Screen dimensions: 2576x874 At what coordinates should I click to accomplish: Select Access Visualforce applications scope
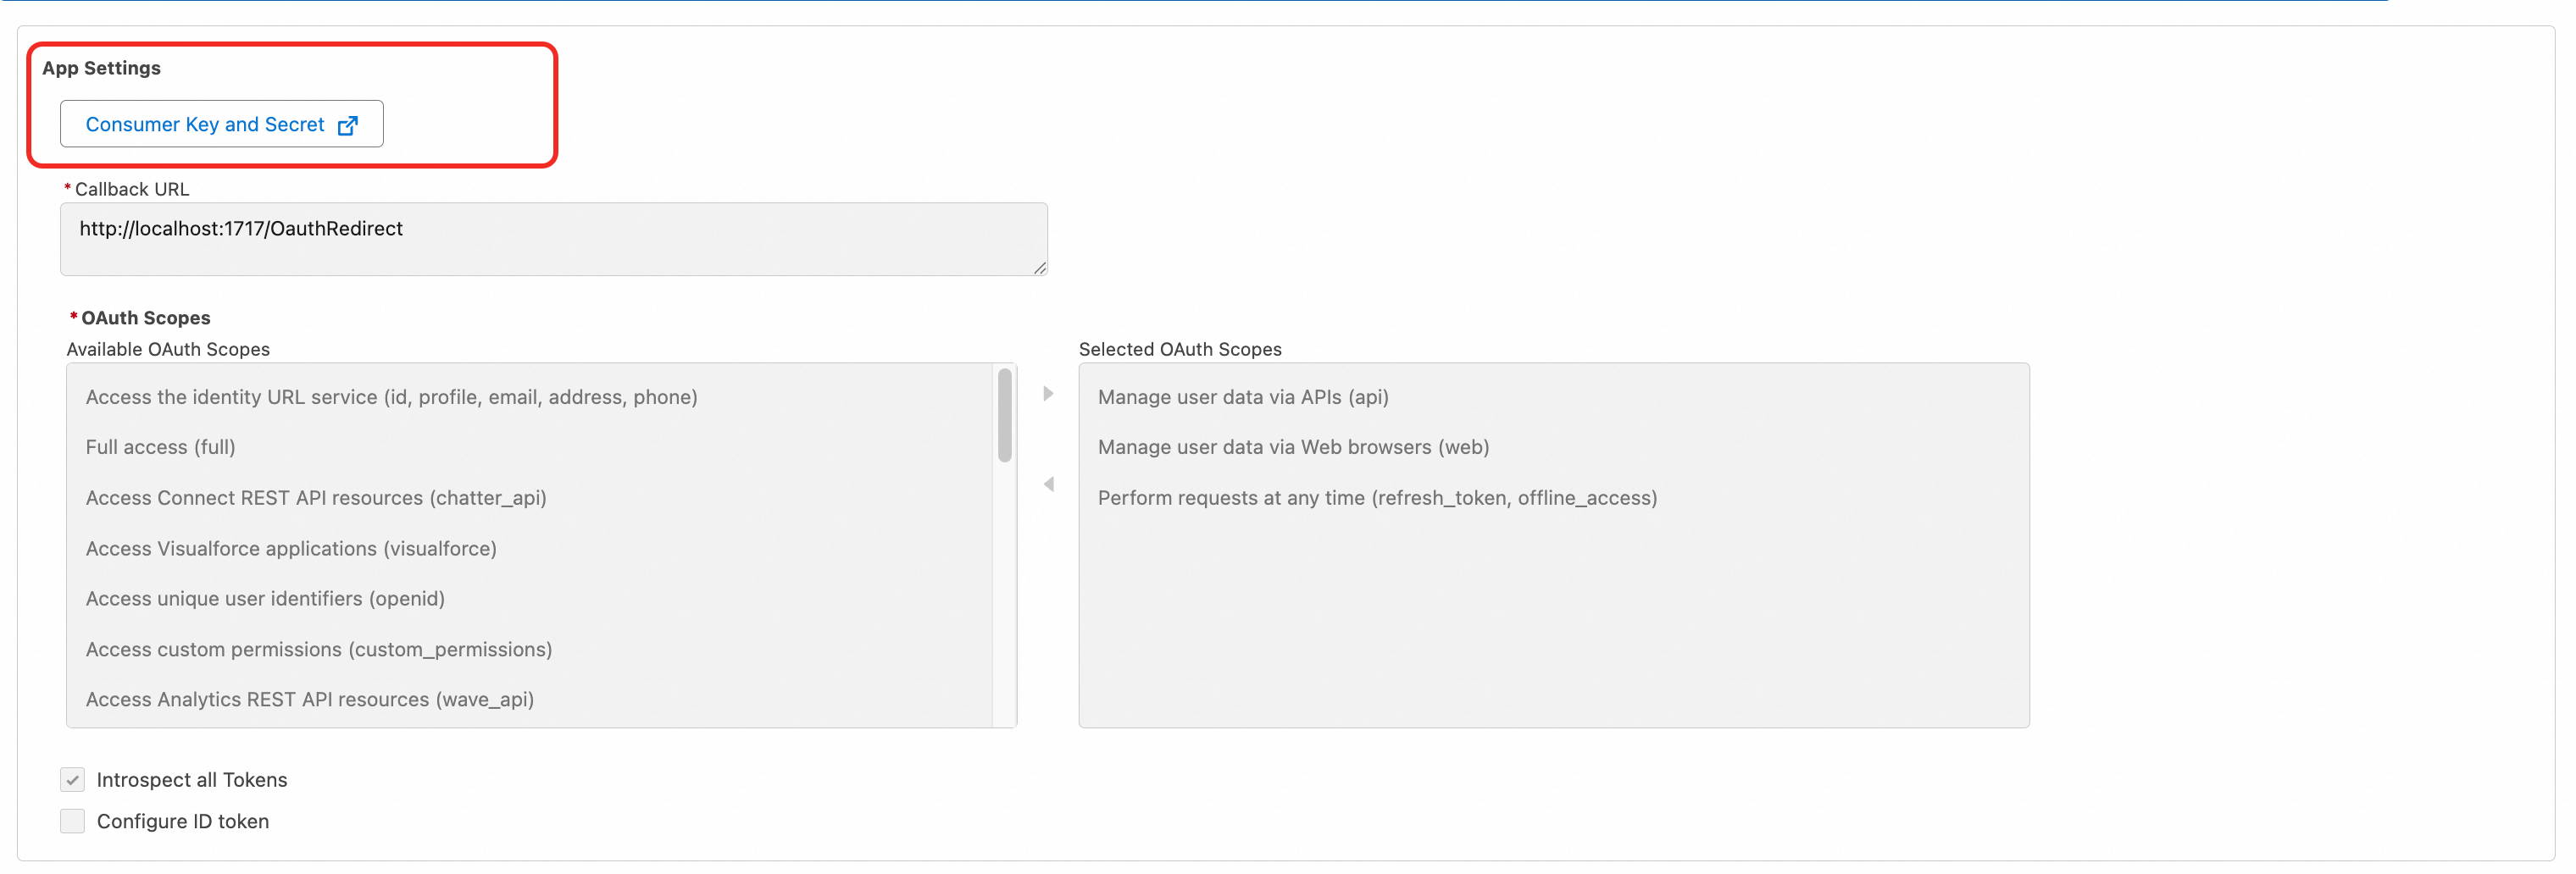290,548
